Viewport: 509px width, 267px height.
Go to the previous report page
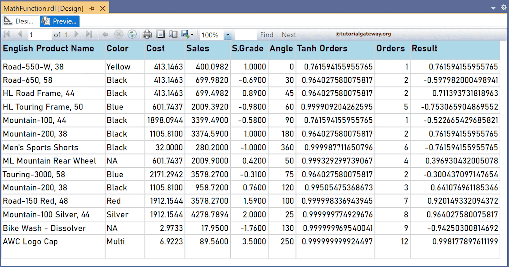20,34
